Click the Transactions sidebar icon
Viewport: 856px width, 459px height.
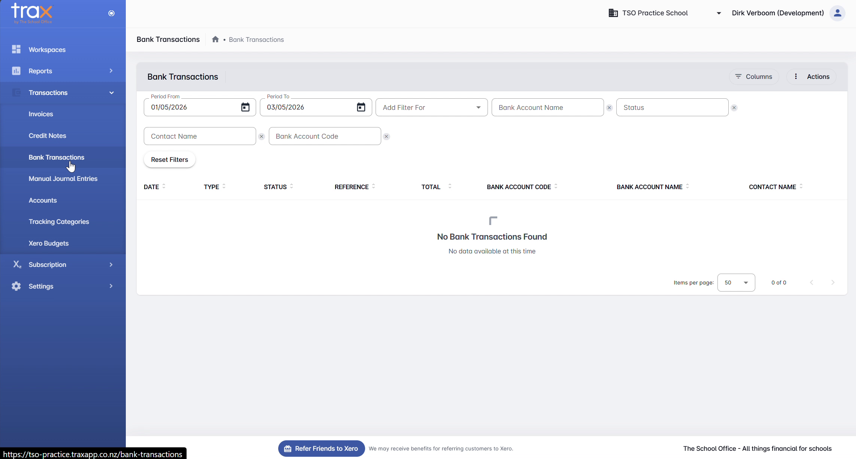click(16, 93)
